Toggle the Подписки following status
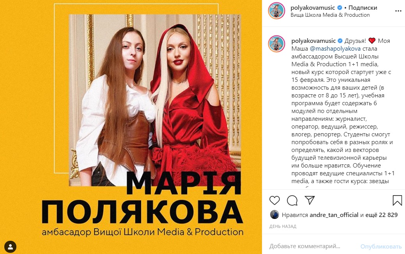 pos(363,8)
